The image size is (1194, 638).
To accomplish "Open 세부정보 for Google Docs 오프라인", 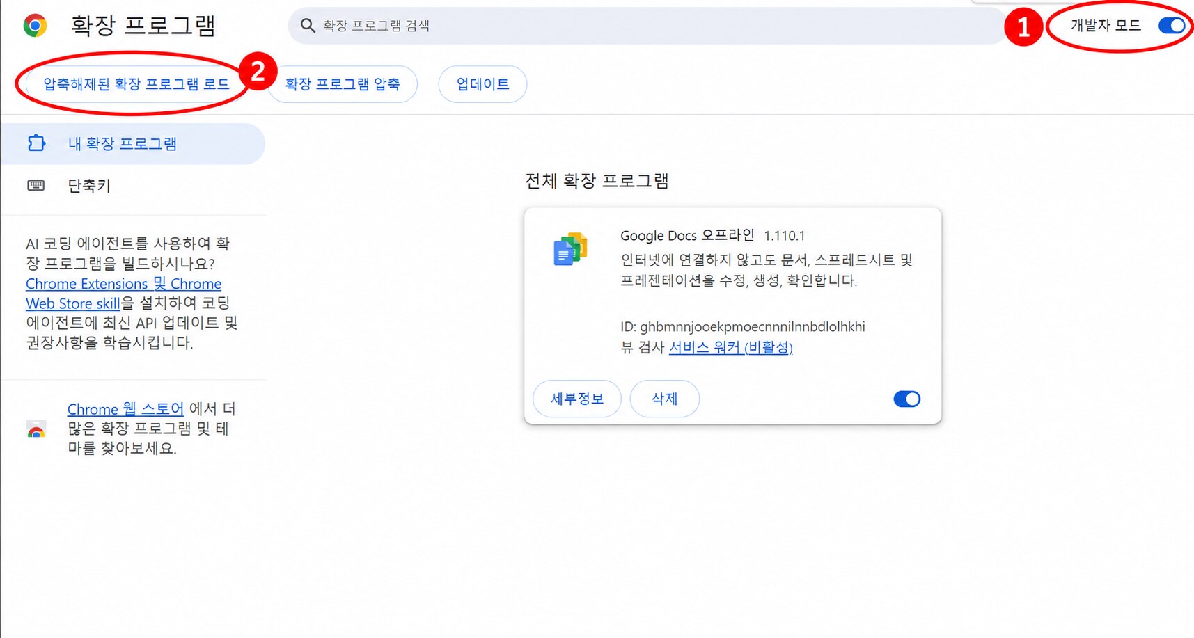I will tap(577, 399).
